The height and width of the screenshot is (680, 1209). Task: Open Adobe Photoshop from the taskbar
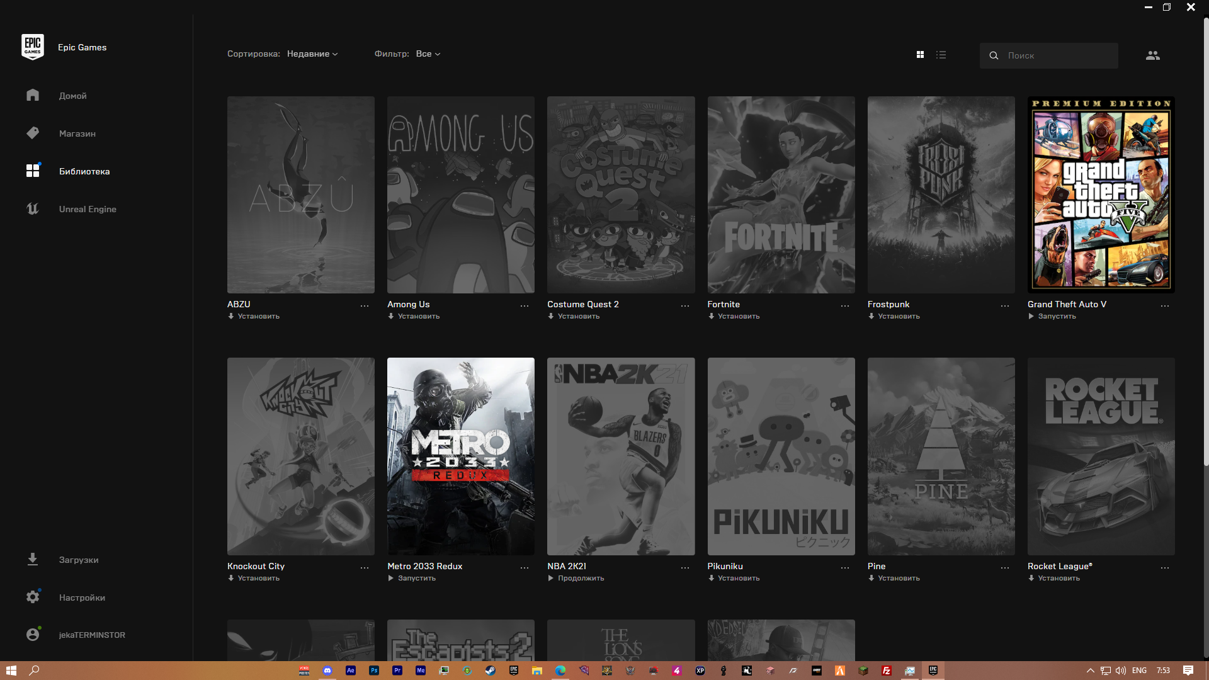point(374,671)
